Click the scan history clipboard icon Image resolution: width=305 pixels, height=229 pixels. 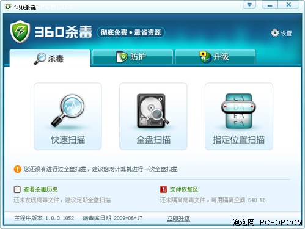click(x=17, y=189)
